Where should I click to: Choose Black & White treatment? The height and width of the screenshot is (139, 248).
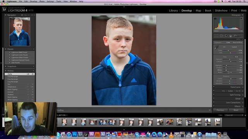(x=238, y=42)
